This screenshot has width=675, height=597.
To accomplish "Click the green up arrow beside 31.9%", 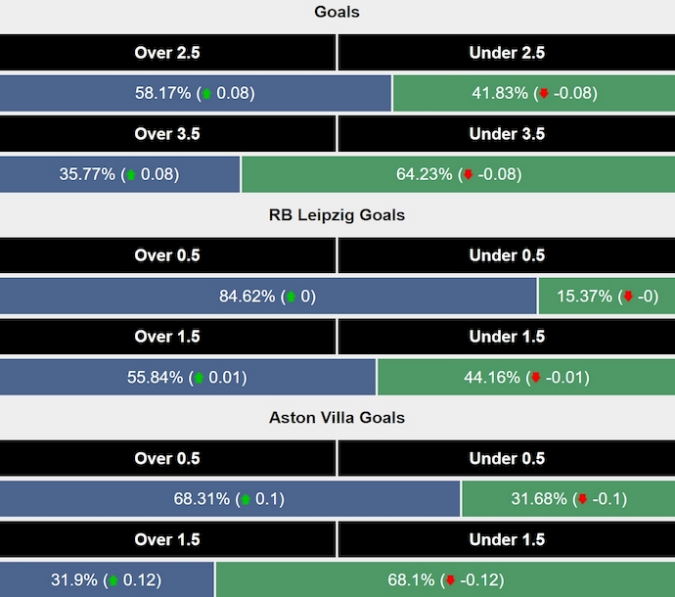I will click(x=113, y=579).
